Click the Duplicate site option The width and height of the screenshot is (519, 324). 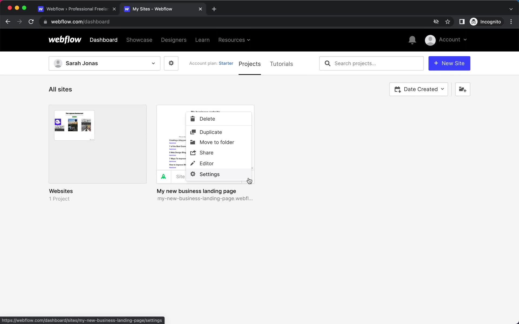(211, 132)
